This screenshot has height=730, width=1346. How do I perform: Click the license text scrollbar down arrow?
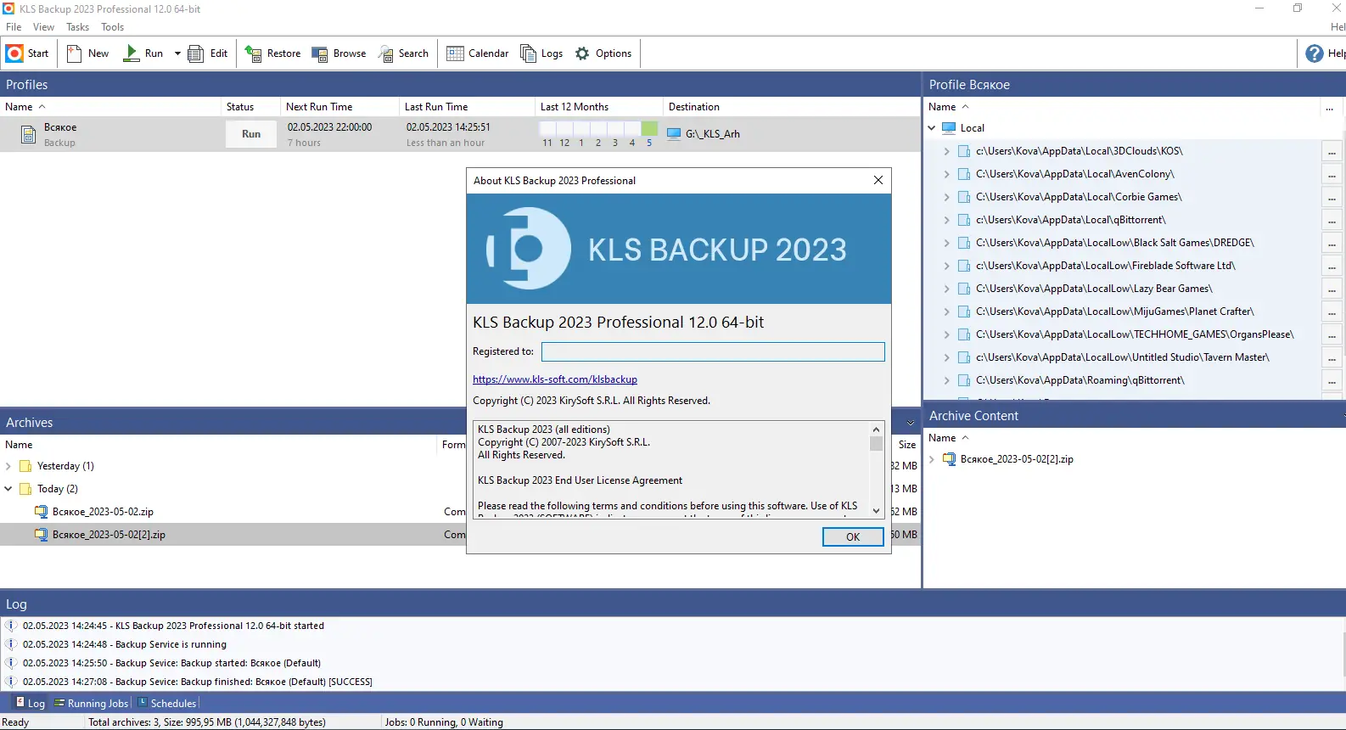[877, 511]
